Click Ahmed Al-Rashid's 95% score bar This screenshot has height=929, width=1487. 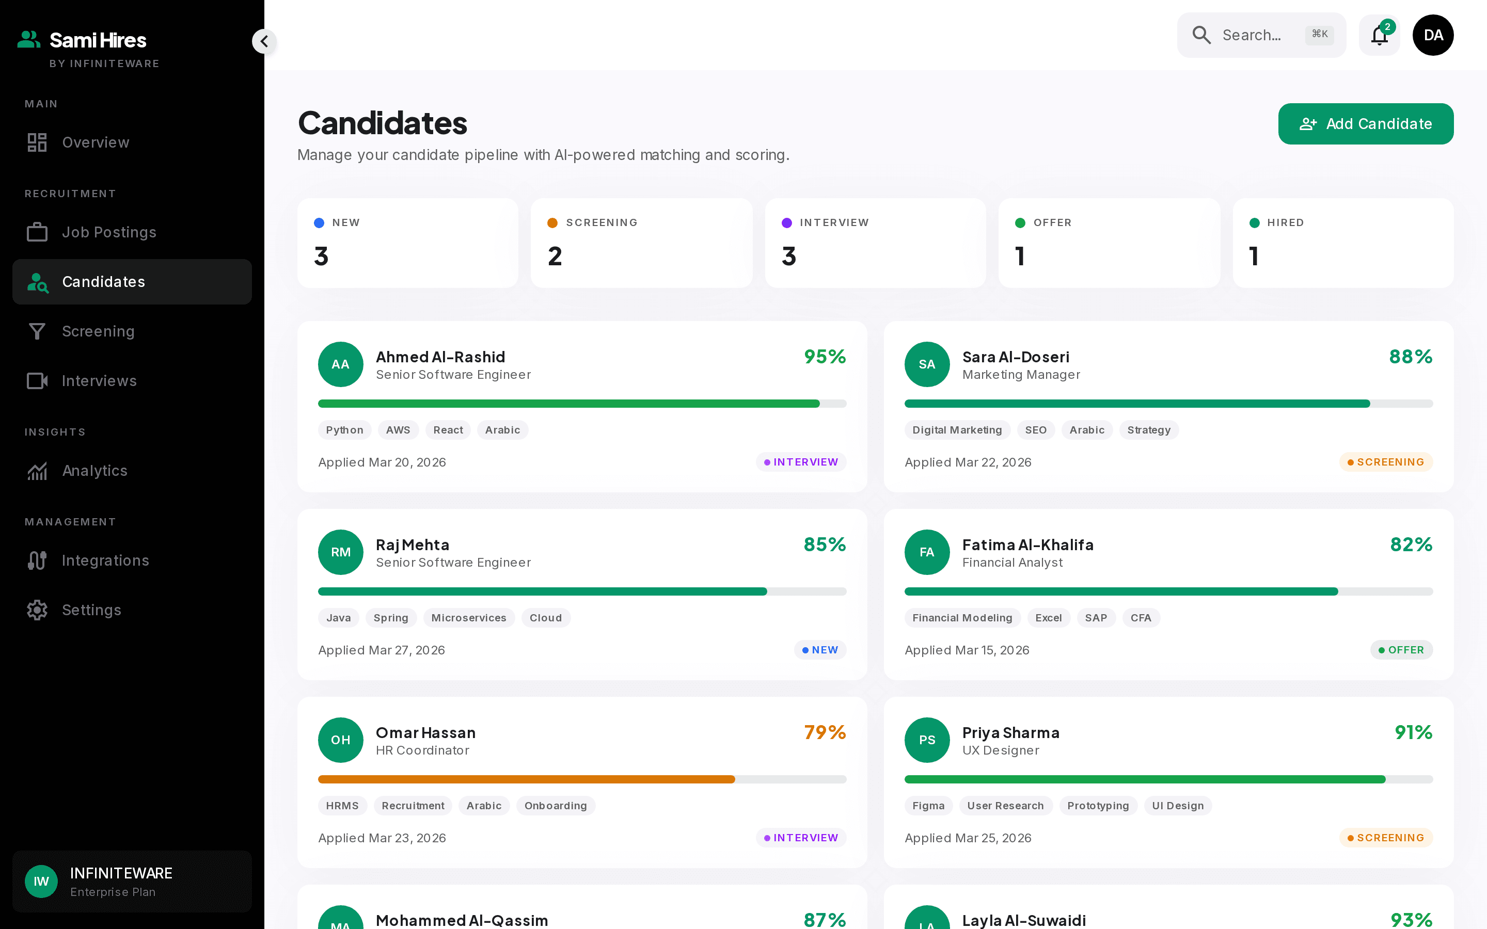click(x=582, y=404)
